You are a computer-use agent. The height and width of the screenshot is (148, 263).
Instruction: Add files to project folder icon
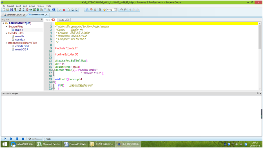click(x=60, y=10)
